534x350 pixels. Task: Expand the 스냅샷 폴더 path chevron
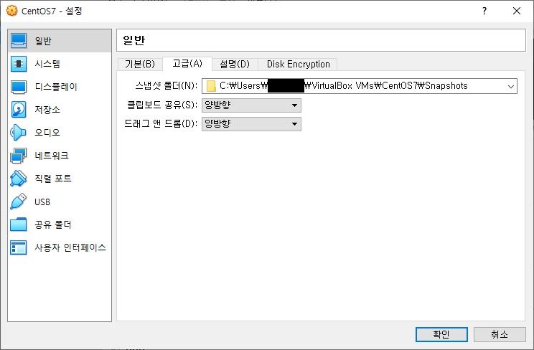[x=510, y=86]
